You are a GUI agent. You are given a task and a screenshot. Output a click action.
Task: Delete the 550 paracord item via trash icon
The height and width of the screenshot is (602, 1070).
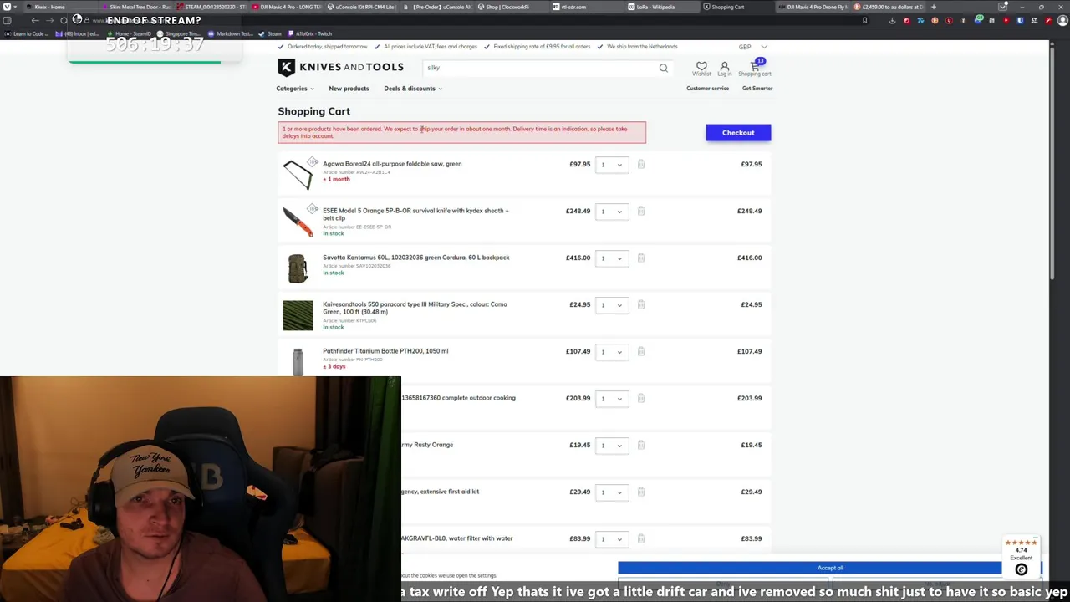click(x=641, y=304)
